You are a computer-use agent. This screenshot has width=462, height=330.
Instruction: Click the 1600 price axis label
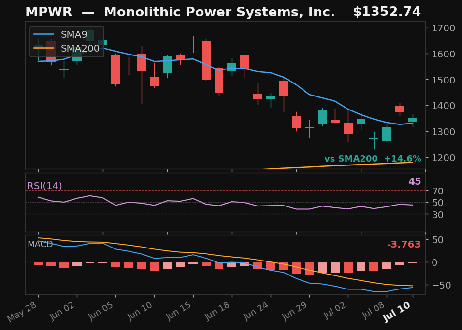[x=444, y=54]
